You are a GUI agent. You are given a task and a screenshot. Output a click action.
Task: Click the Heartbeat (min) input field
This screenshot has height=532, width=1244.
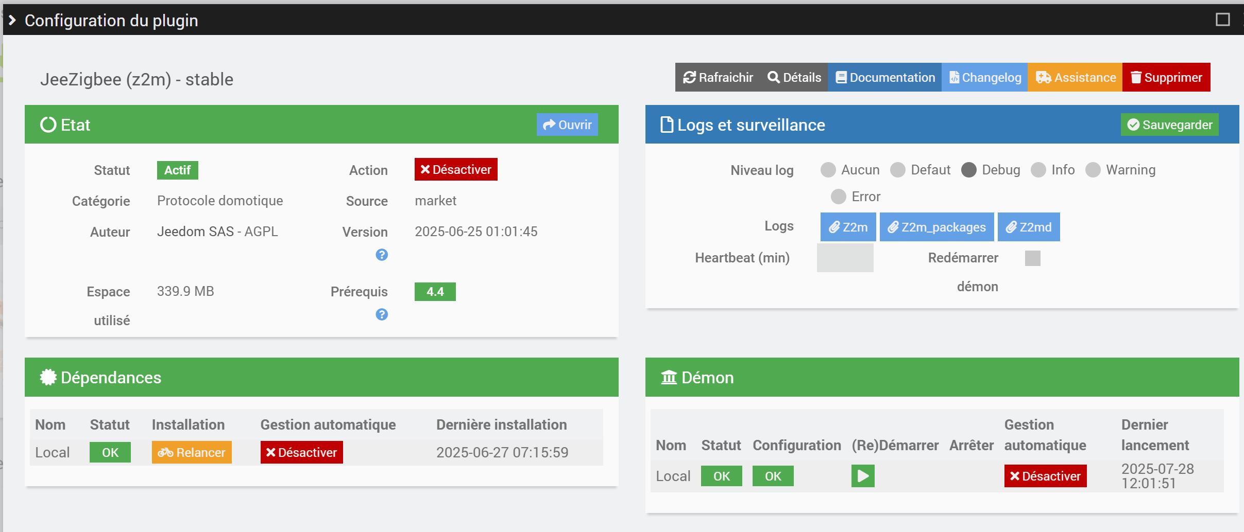click(x=845, y=258)
